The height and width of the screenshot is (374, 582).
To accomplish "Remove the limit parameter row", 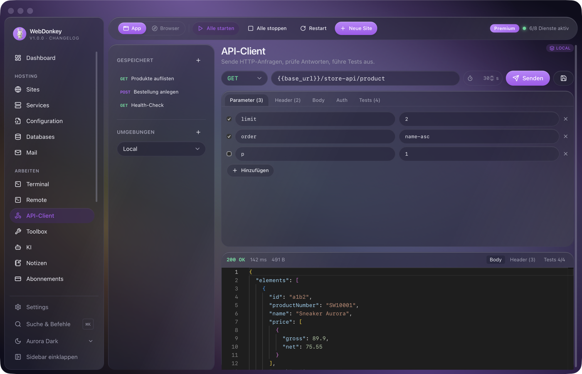I will (x=566, y=119).
